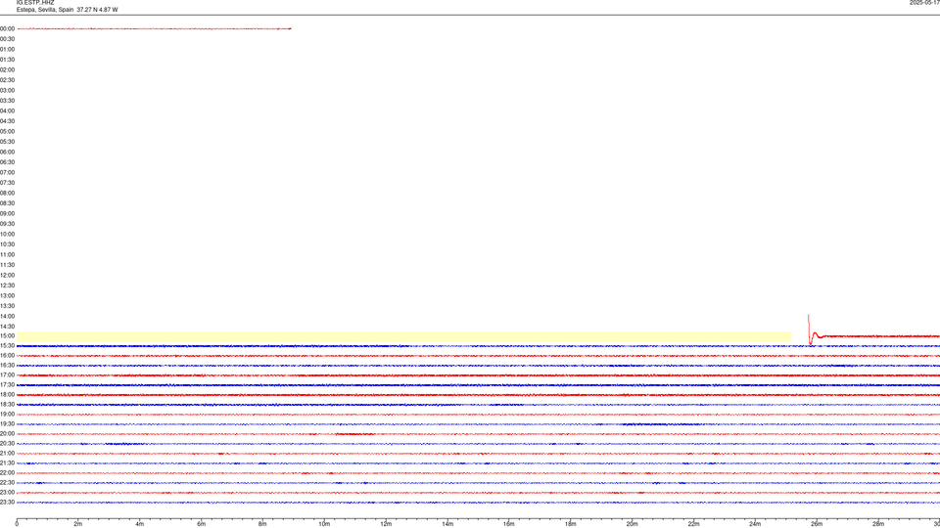Screen dimensions: 940x528
Task: Select the 21:30 time label
Action: click(7, 463)
